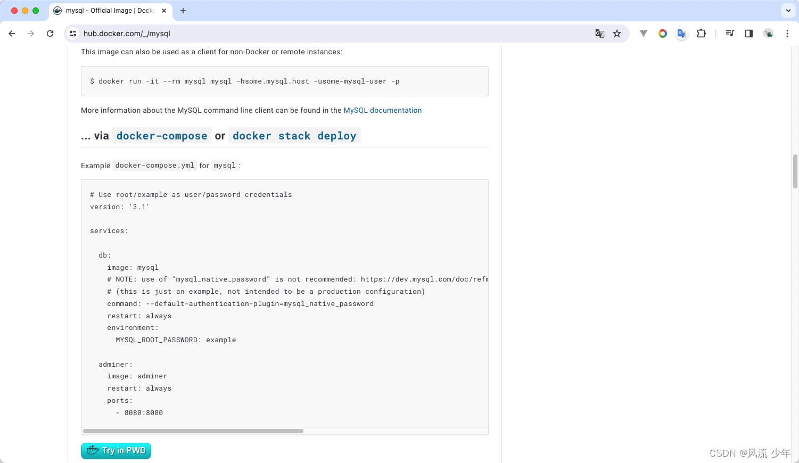Click the "adminer:" service line
The image size is (799, 463).
(116, 365)
